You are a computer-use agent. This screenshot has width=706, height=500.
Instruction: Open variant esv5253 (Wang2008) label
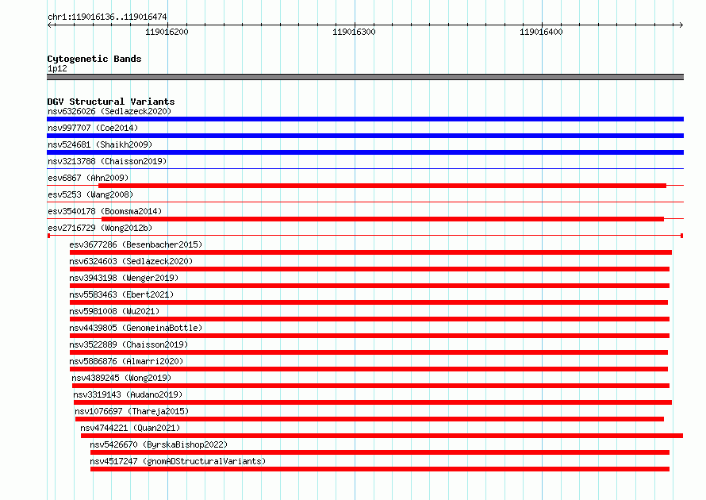90,194
